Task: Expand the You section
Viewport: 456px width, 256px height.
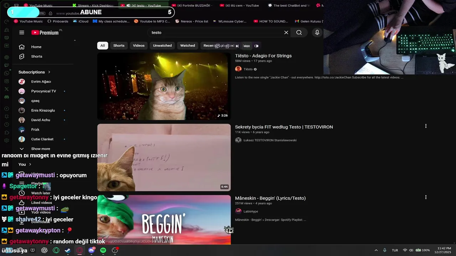Action: [x=25, y=164]
